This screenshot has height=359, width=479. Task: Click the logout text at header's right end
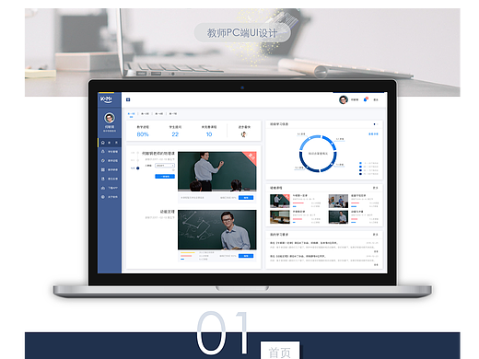point(376,99)
